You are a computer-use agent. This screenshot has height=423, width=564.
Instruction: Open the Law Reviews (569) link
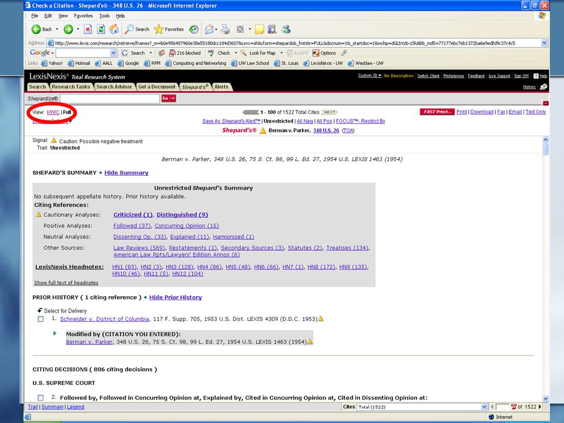pos(139,248)
